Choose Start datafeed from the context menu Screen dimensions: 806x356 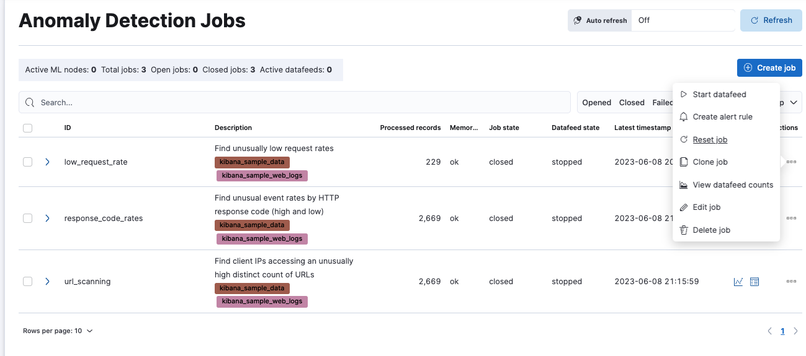[x=719, y=95]
